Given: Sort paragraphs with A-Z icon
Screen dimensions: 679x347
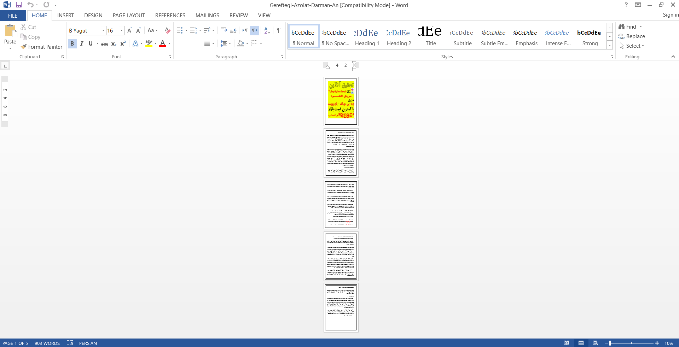Looking at the screenshot, I should pos(267,30).
